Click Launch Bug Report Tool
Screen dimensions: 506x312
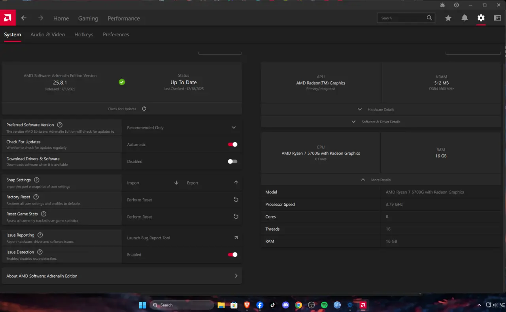[149, 238]
